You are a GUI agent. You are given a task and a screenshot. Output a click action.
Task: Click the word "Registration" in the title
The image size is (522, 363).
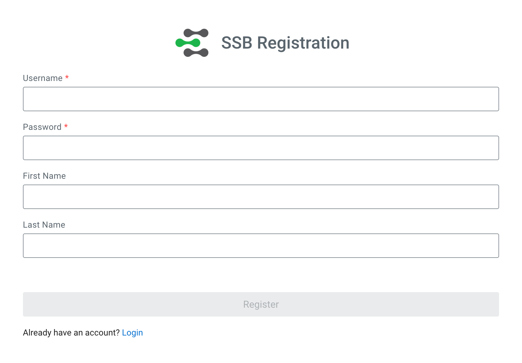point(303,43)
